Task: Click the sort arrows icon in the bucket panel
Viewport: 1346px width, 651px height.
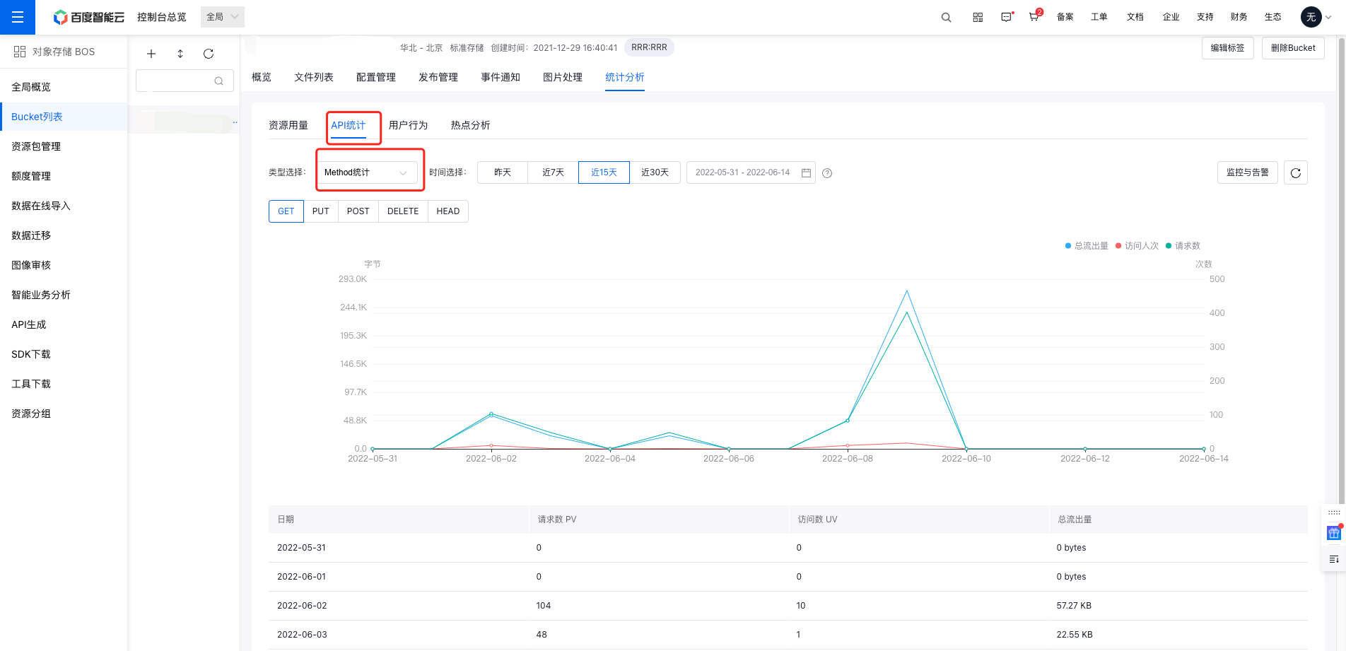Action: [x=180, y=54]
